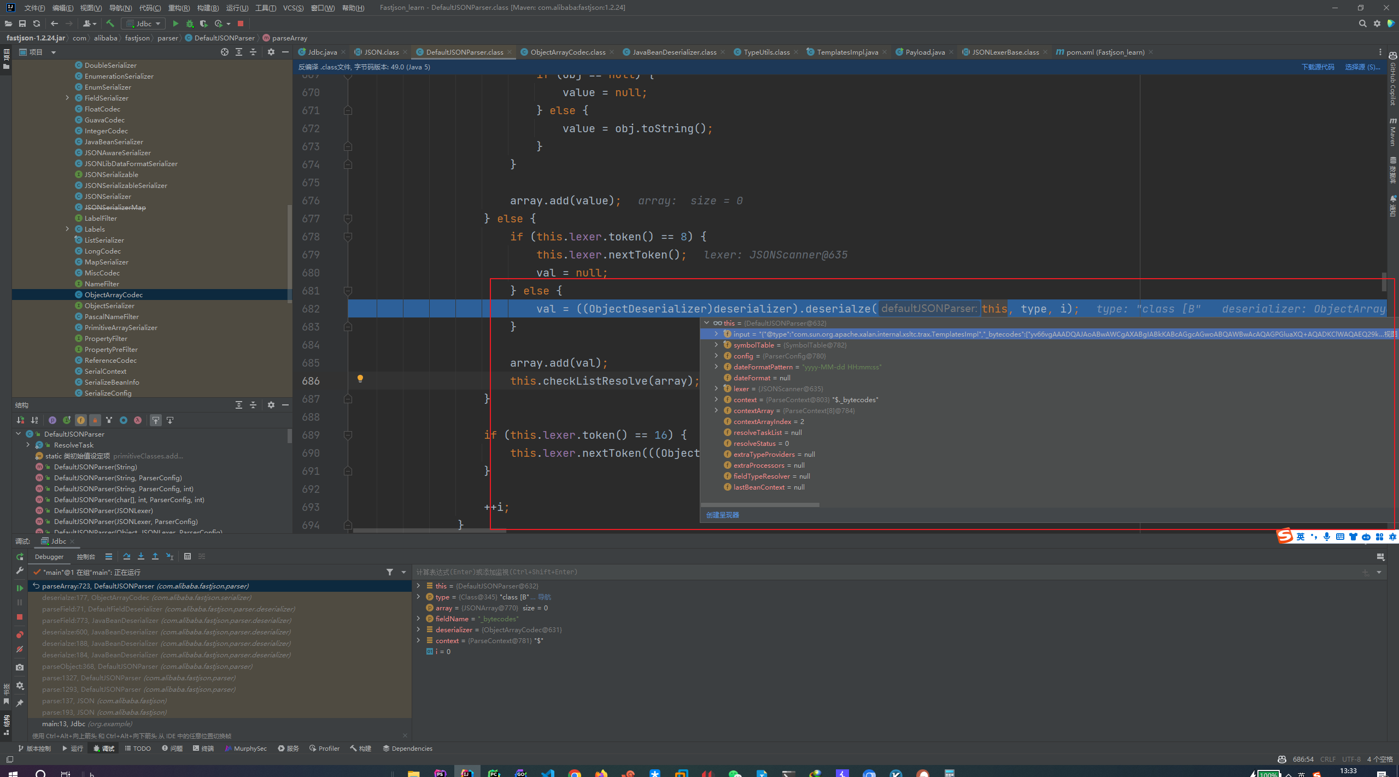Collapse DefaultJSONParser node in Structure
Viewport: 1399px width, 777px height.
tap(19, 434)
